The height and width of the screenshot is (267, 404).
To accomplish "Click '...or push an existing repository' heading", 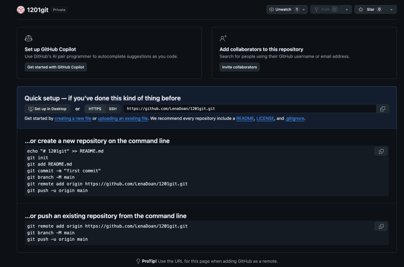I will tap(106, 216).
